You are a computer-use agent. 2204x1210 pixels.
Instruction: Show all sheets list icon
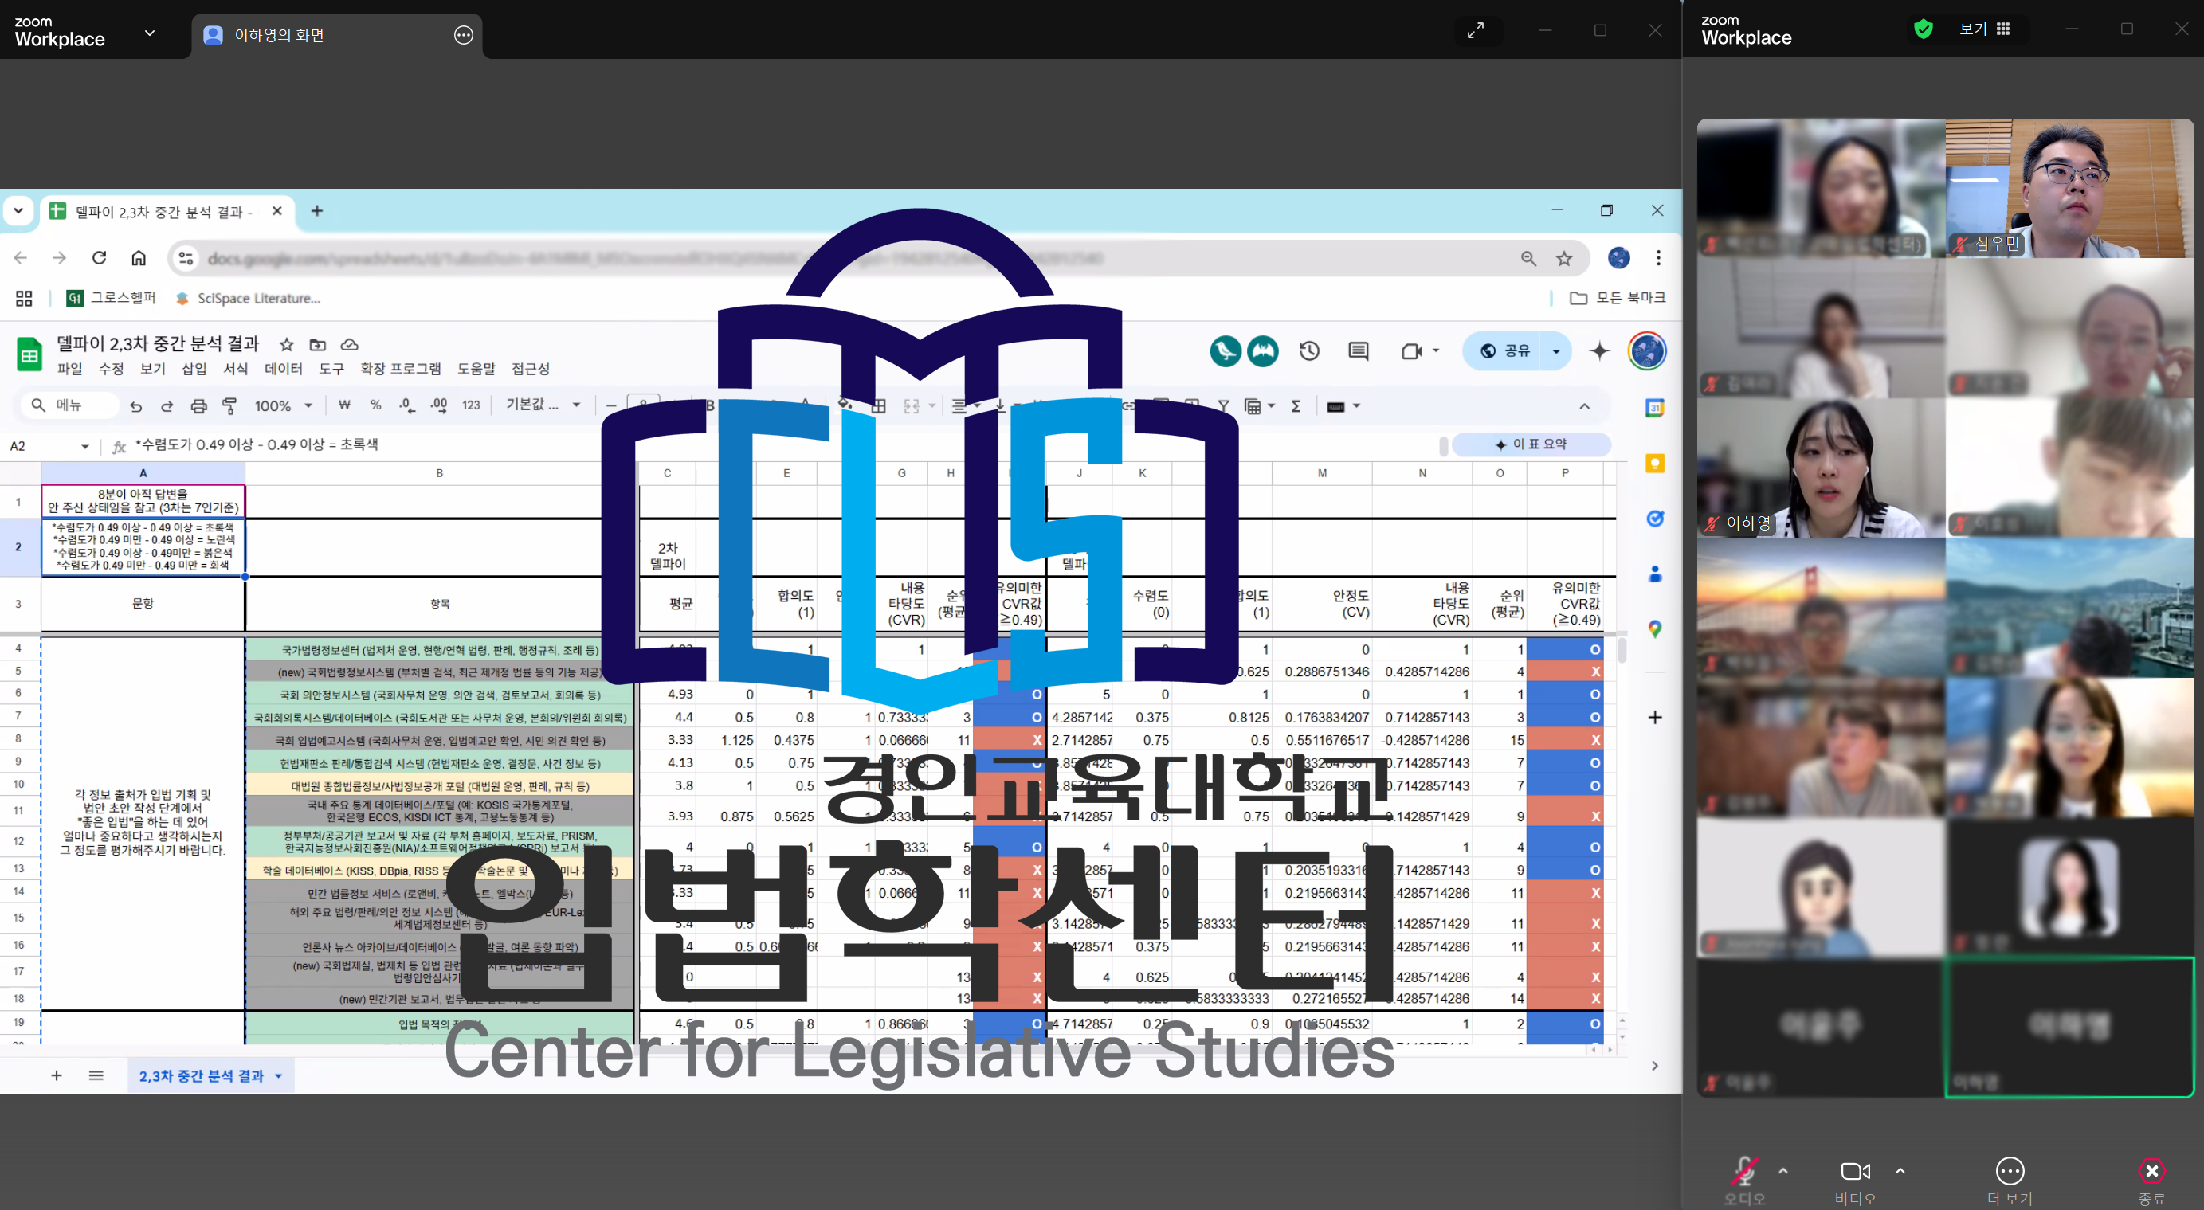coord(96,1075)
